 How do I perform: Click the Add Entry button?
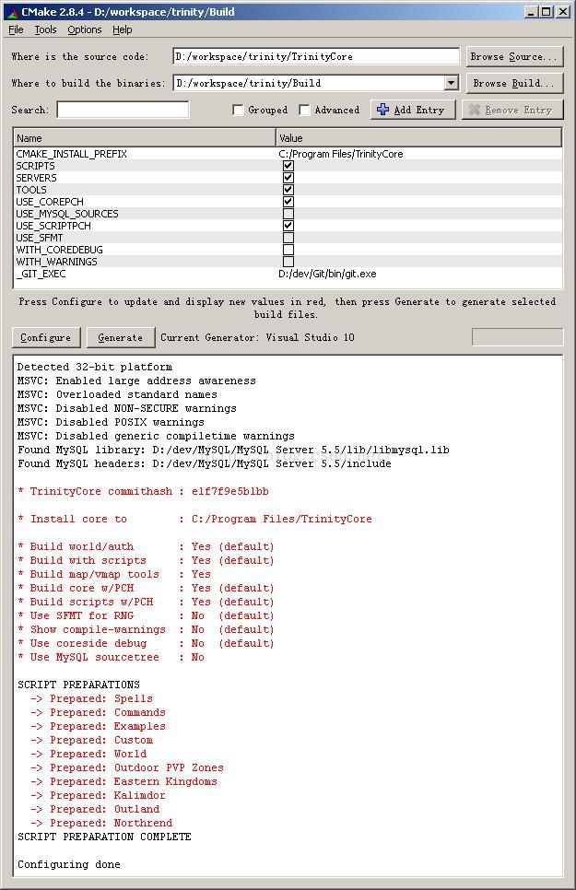click(413, 110)
